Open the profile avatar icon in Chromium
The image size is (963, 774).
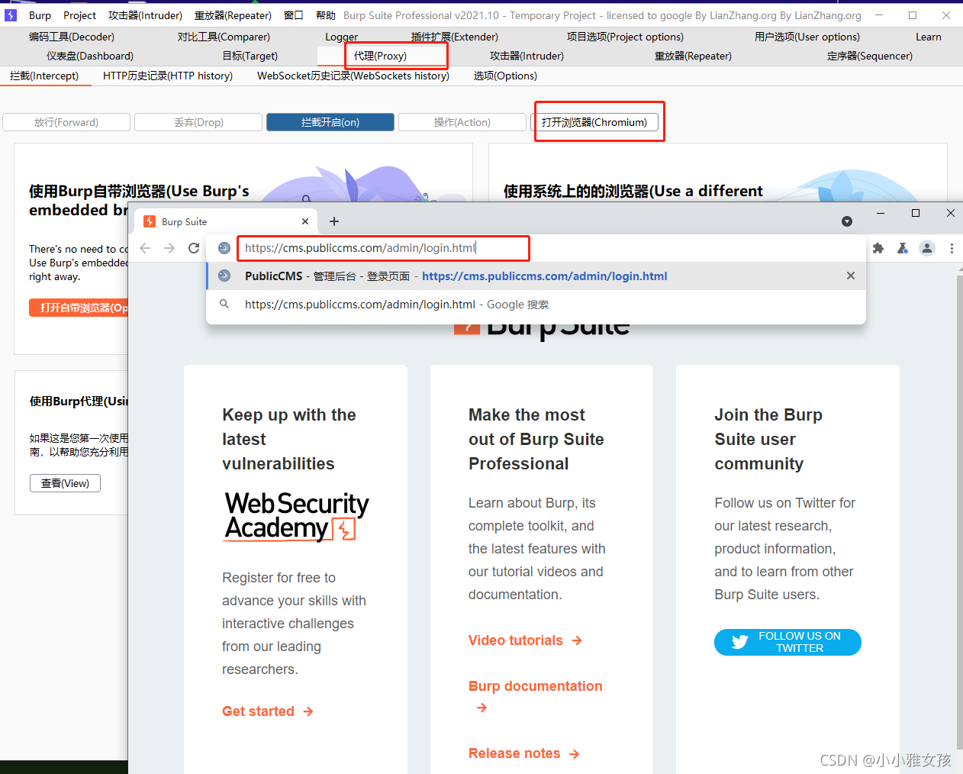click(x=927, y=248)
